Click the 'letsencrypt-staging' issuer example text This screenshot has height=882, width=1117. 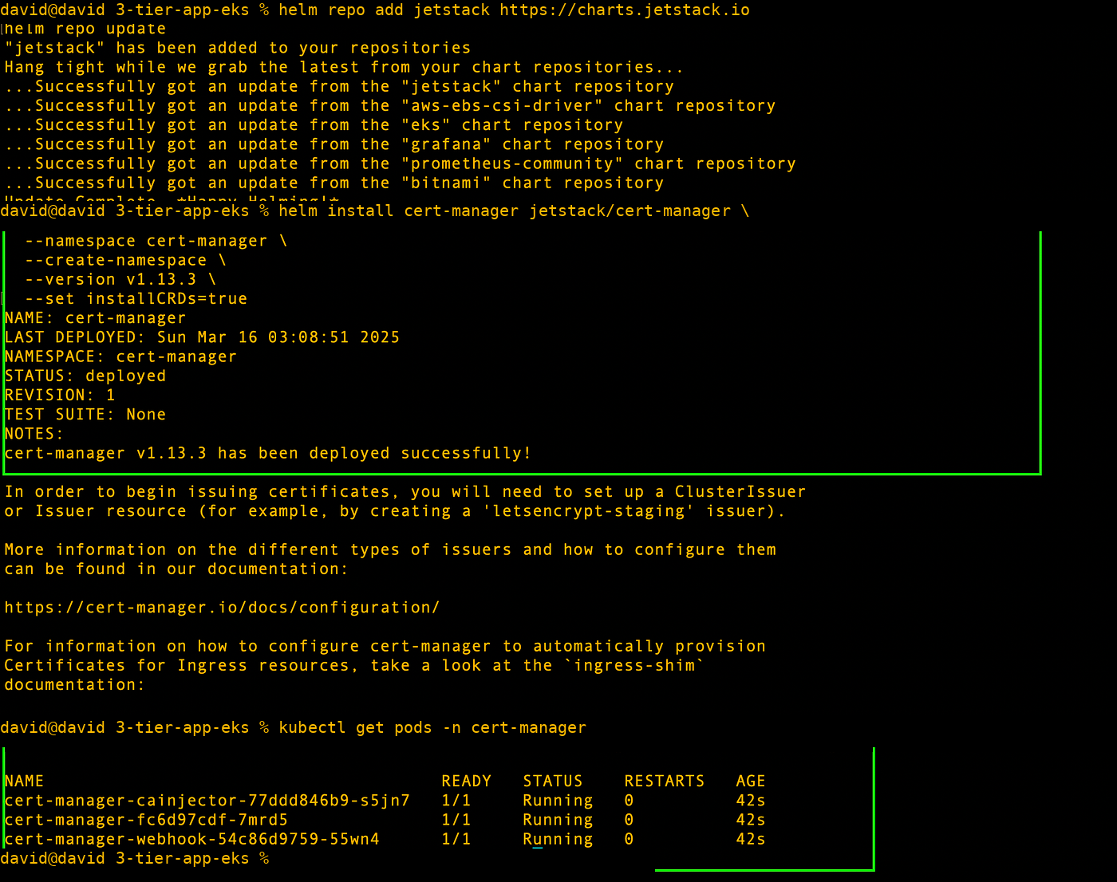click(589, 511)
